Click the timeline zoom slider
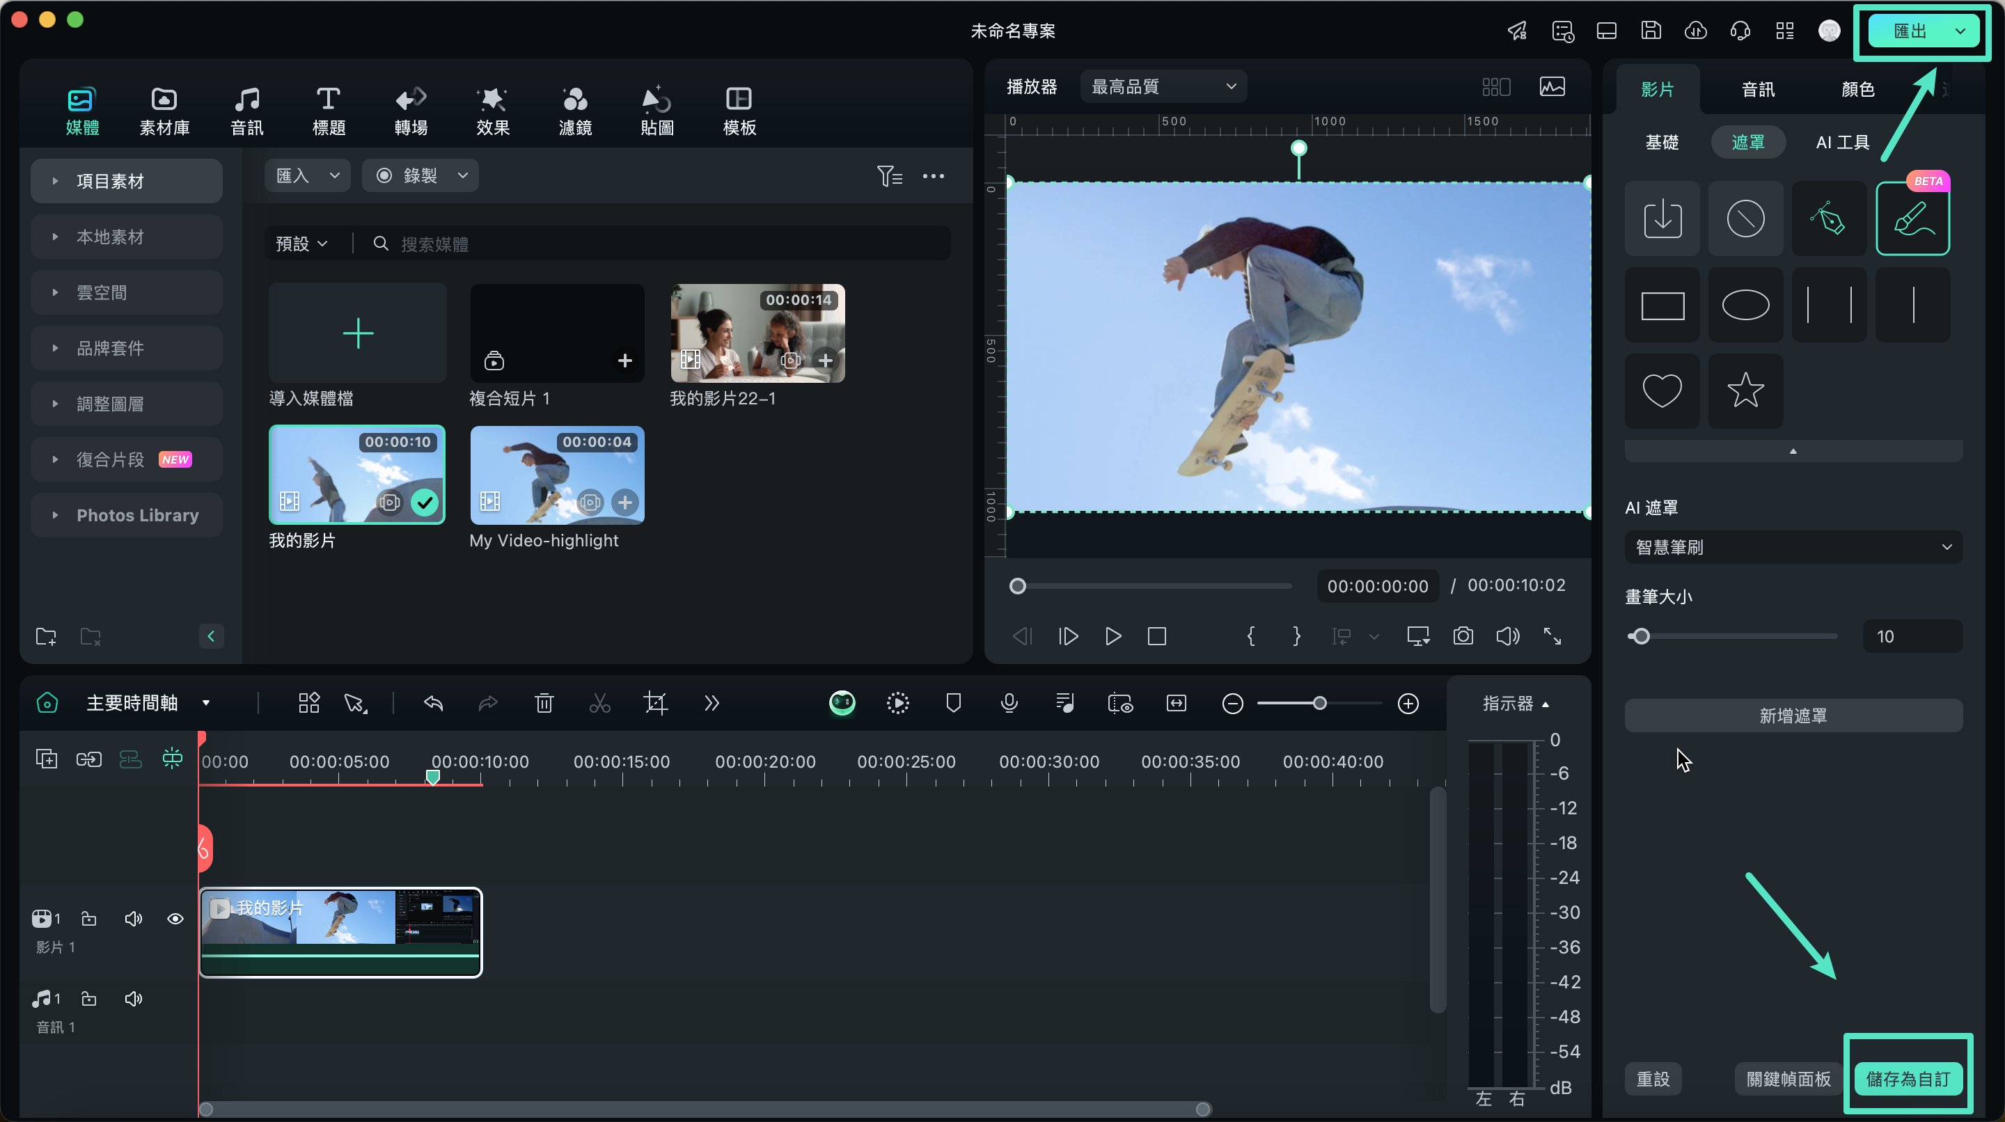 (x=1319, y=704)
